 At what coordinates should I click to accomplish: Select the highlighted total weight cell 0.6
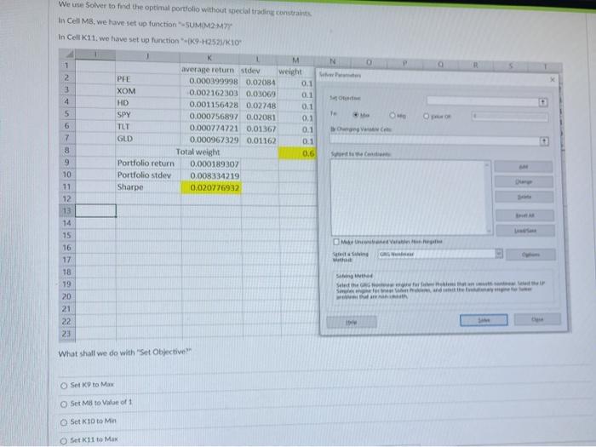point(297,153)
